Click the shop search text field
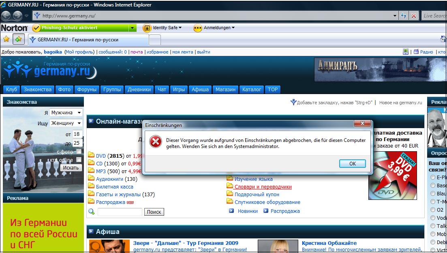 tap(120, 212)
